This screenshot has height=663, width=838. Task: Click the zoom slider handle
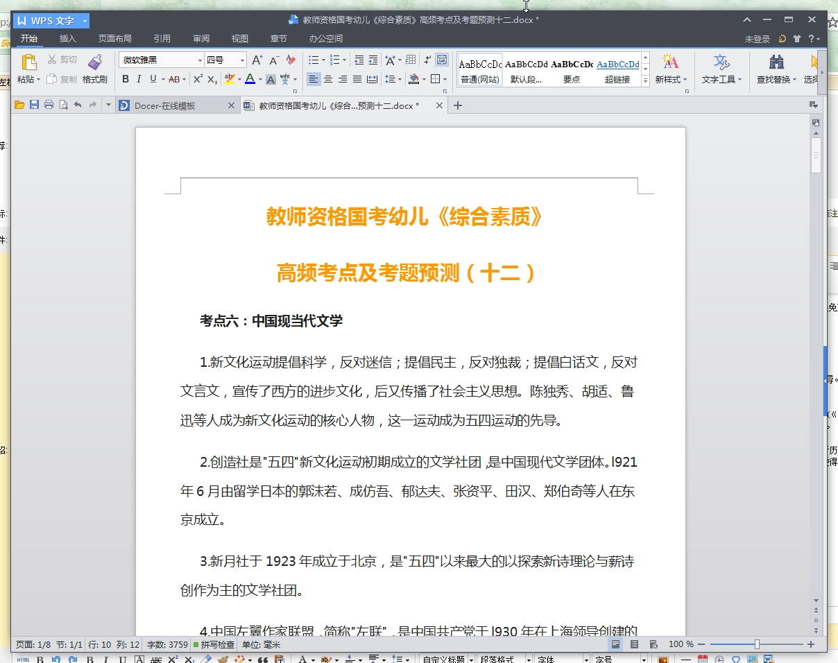(757, 644)
